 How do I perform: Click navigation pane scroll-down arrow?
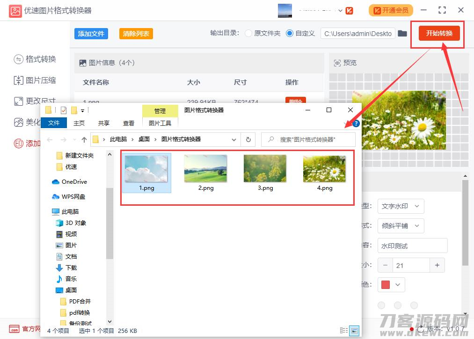pyautogui.click(x=110, y=322)
